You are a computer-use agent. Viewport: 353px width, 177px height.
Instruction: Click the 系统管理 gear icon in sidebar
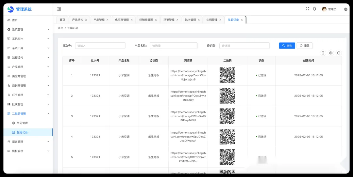pos(9,29)
